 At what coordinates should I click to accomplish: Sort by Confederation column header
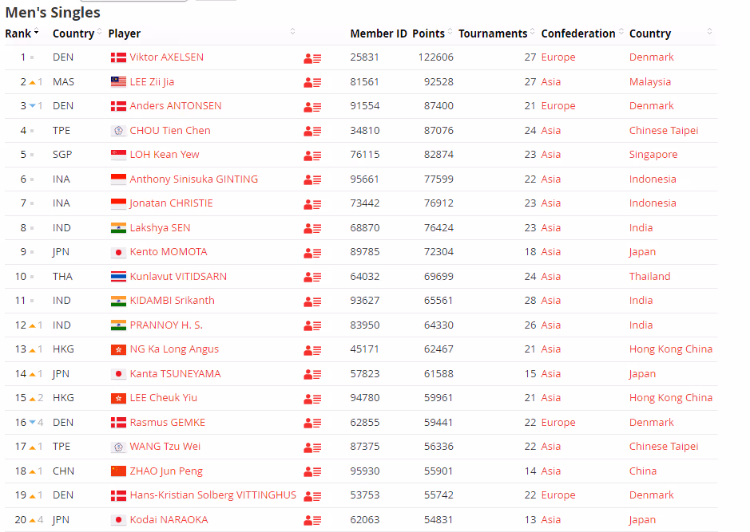577,33
